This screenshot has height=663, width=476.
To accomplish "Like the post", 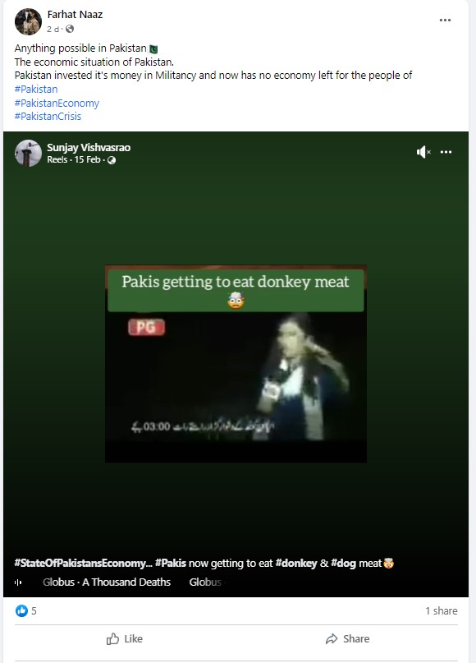I will (124, 639).
